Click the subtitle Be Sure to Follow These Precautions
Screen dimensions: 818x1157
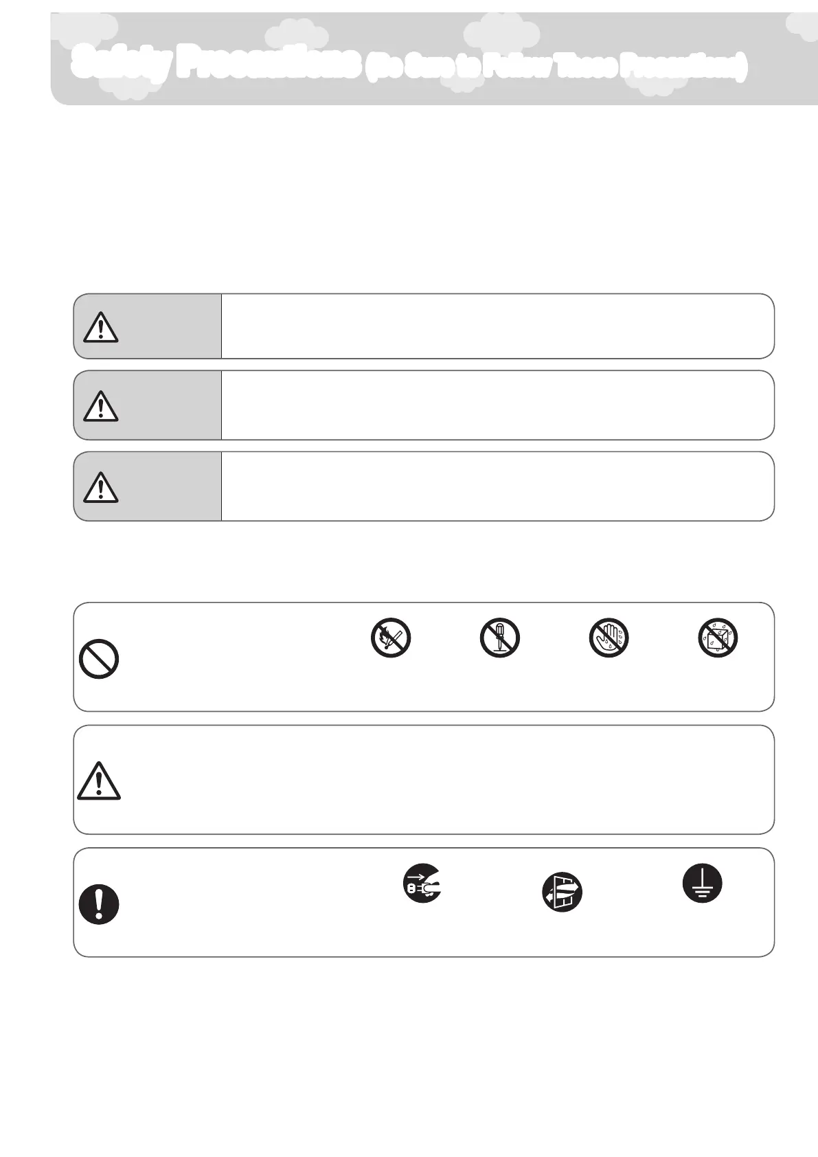(556, 67)
